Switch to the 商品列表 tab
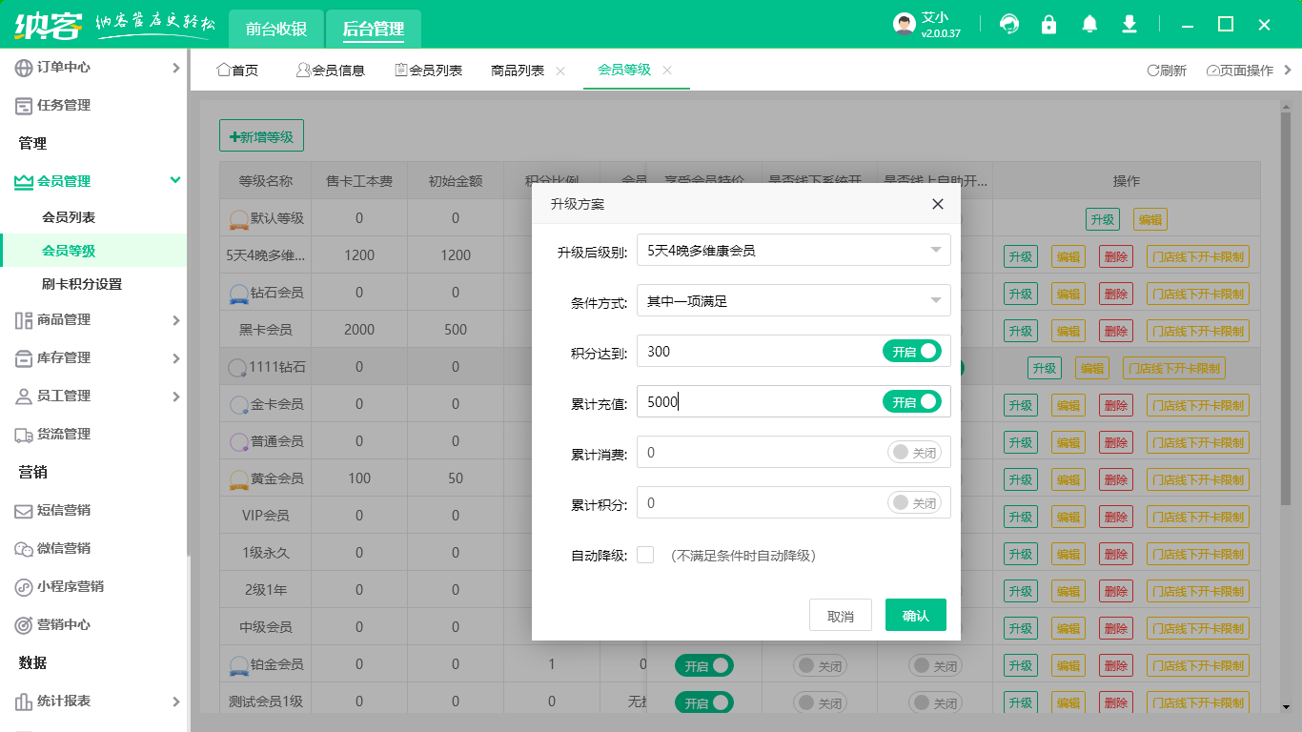 point(518,70)
